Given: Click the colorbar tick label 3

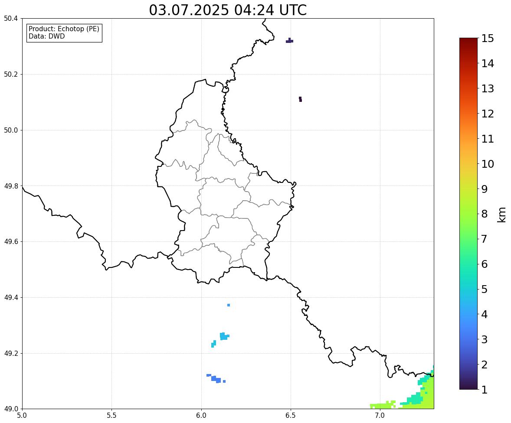Looking at the screenshot, I should pos(484,339).
